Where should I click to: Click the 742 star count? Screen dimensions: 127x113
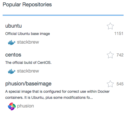click(120, 55)
